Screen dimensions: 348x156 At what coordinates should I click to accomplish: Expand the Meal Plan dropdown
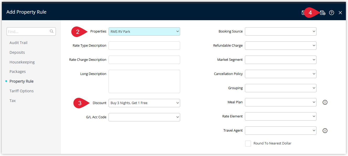281,102
